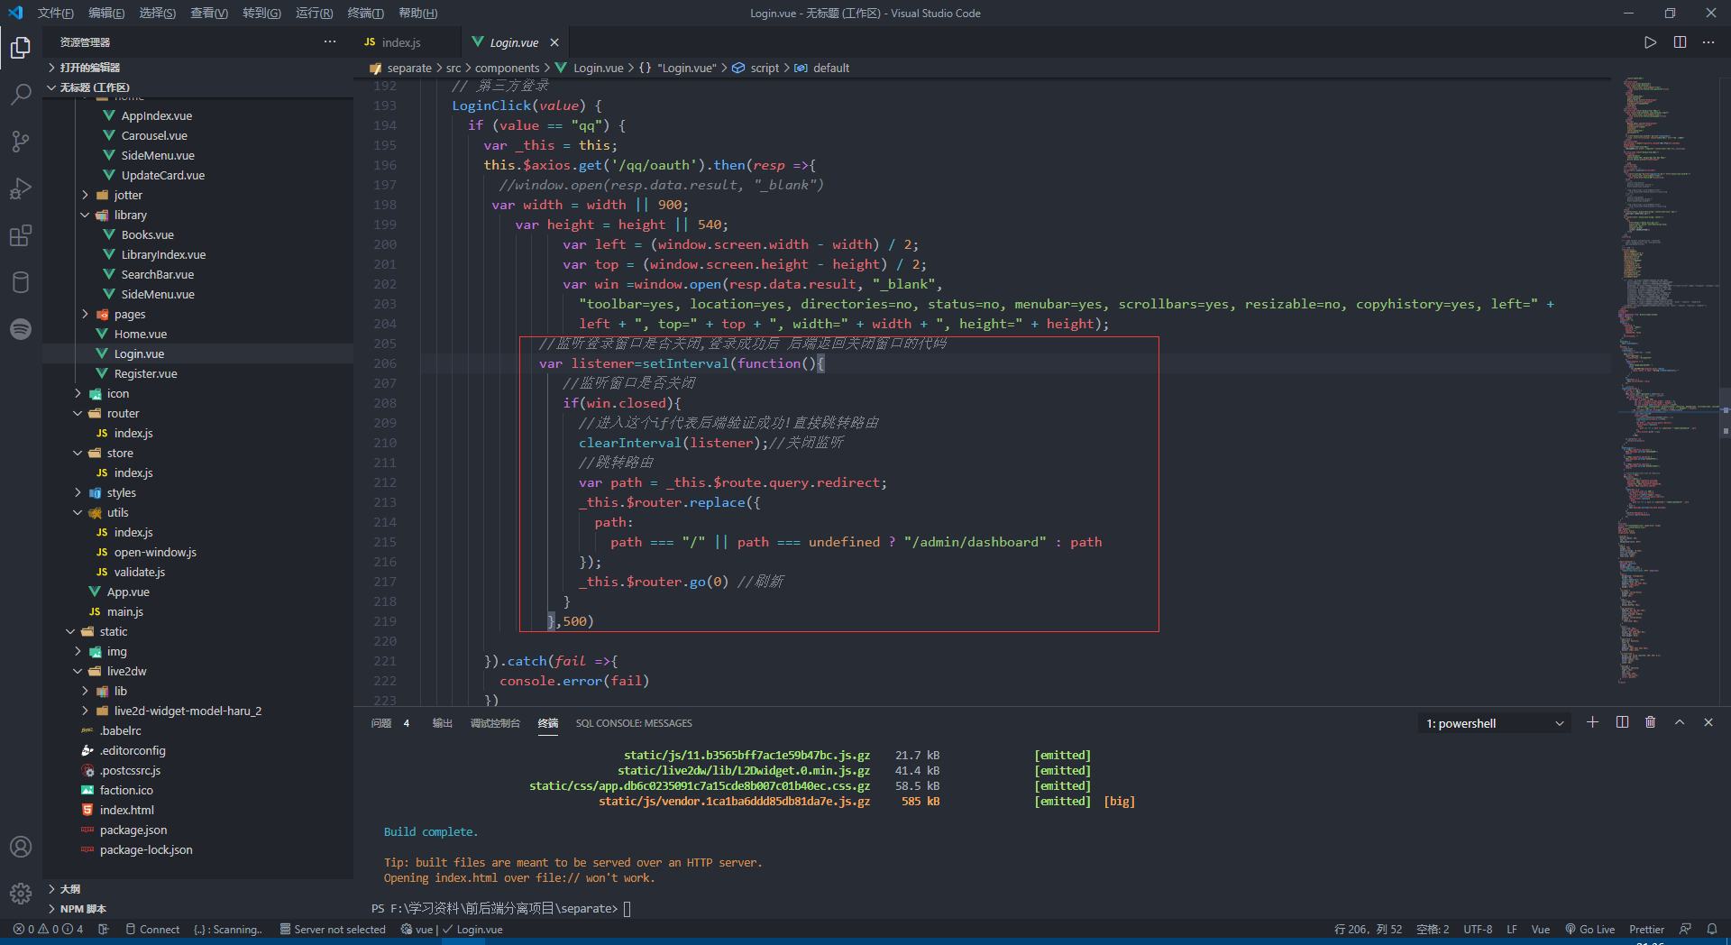This screenshot has height=945, width=1731.
Task: Open the 终端(T) menu
Action: [x=366, y=13]
